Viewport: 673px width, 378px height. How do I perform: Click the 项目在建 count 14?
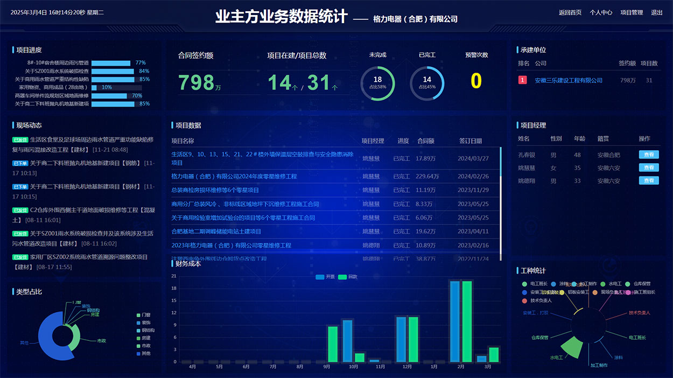click(x=279, y=82)
